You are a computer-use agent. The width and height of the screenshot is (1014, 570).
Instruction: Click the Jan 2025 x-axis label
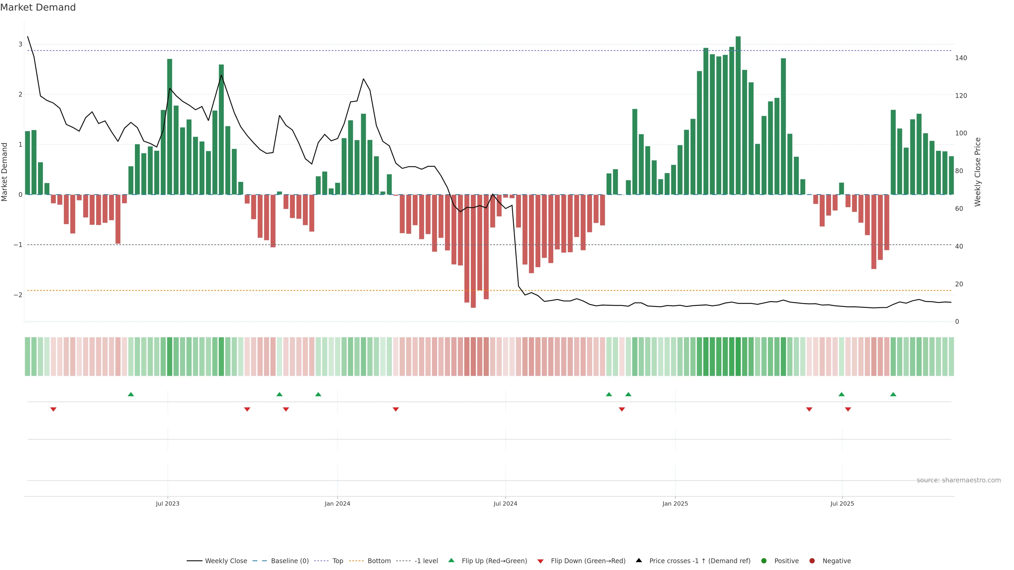pos(675,503)
